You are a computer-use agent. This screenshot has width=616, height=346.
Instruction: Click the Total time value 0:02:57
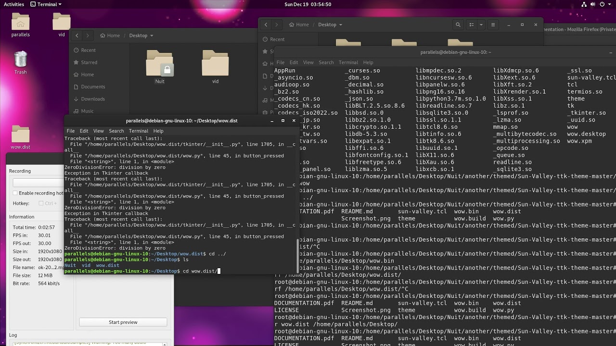coord(47,227)
